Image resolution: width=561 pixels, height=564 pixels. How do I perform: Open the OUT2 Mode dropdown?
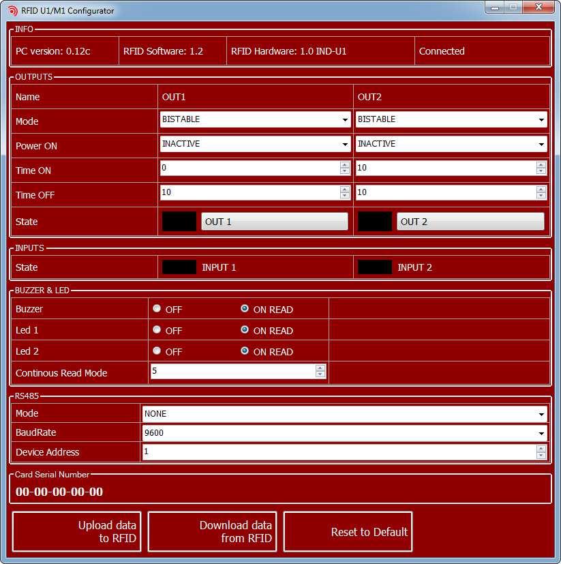click(451, 119)
